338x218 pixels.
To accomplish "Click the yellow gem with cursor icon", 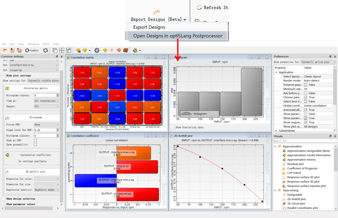I will pyautogui.click(x=78, y=50).
